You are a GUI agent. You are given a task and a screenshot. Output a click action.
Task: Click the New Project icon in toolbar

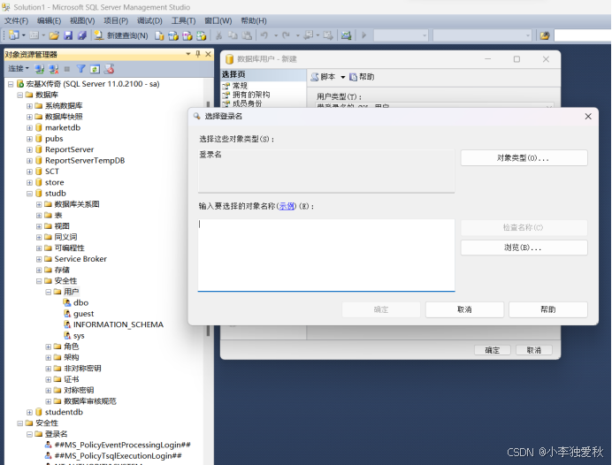(x=14, y=35)
